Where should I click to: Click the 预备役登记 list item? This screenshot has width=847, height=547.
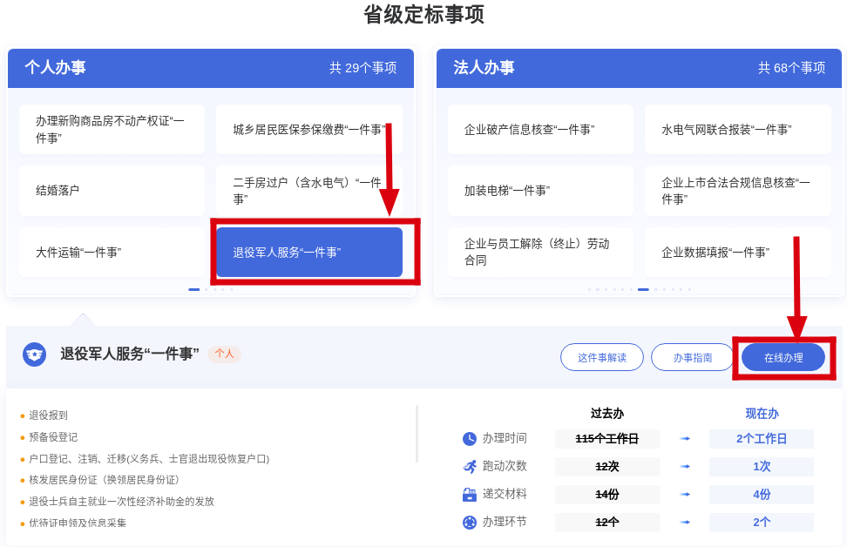[x=53, y=437]
